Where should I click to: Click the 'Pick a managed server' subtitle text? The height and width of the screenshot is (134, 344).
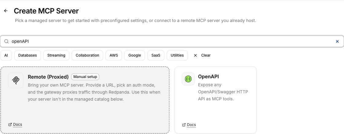(x=135, y=21)
